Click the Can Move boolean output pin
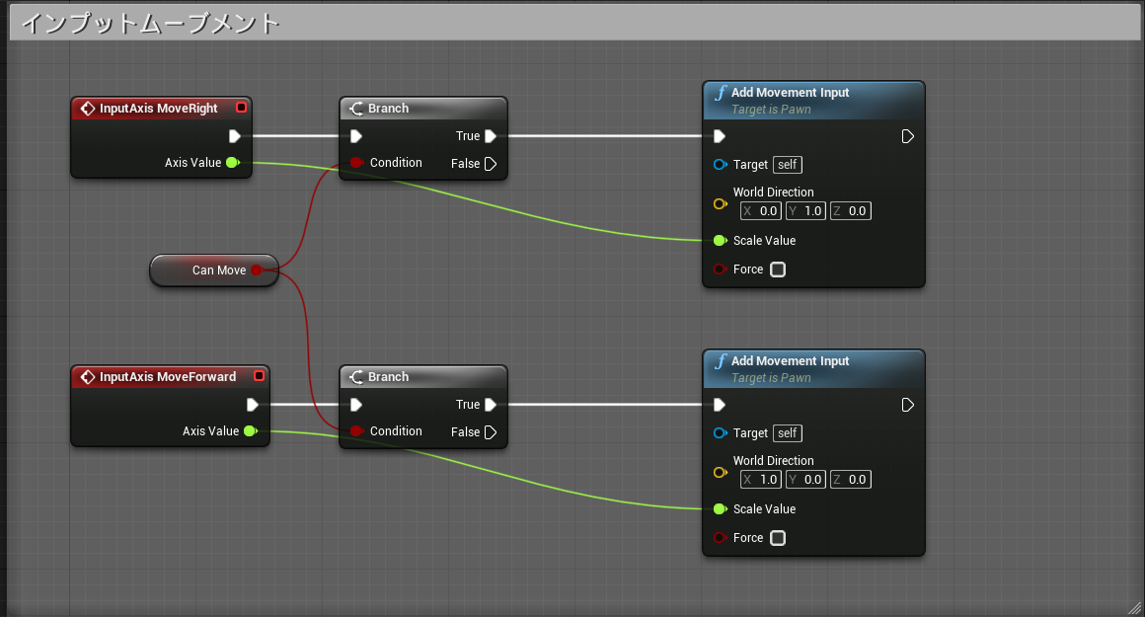Image resolution: width=1145 pixels, height=617 pixels. 257,270
